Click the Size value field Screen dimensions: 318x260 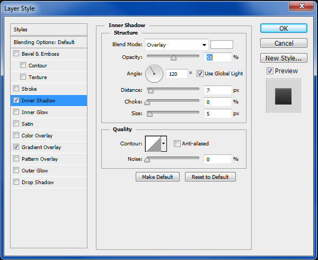click(x=218, y=114)
